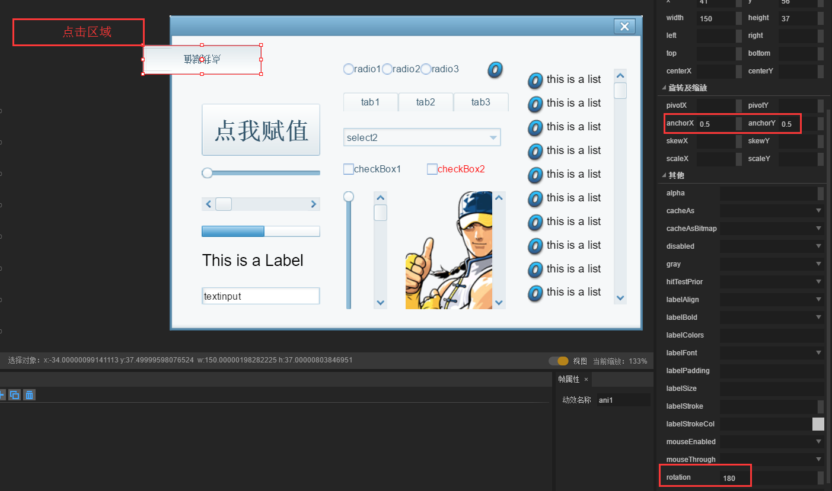Click the duplicate frame icon in timeline toolbar

coord(15,394)
